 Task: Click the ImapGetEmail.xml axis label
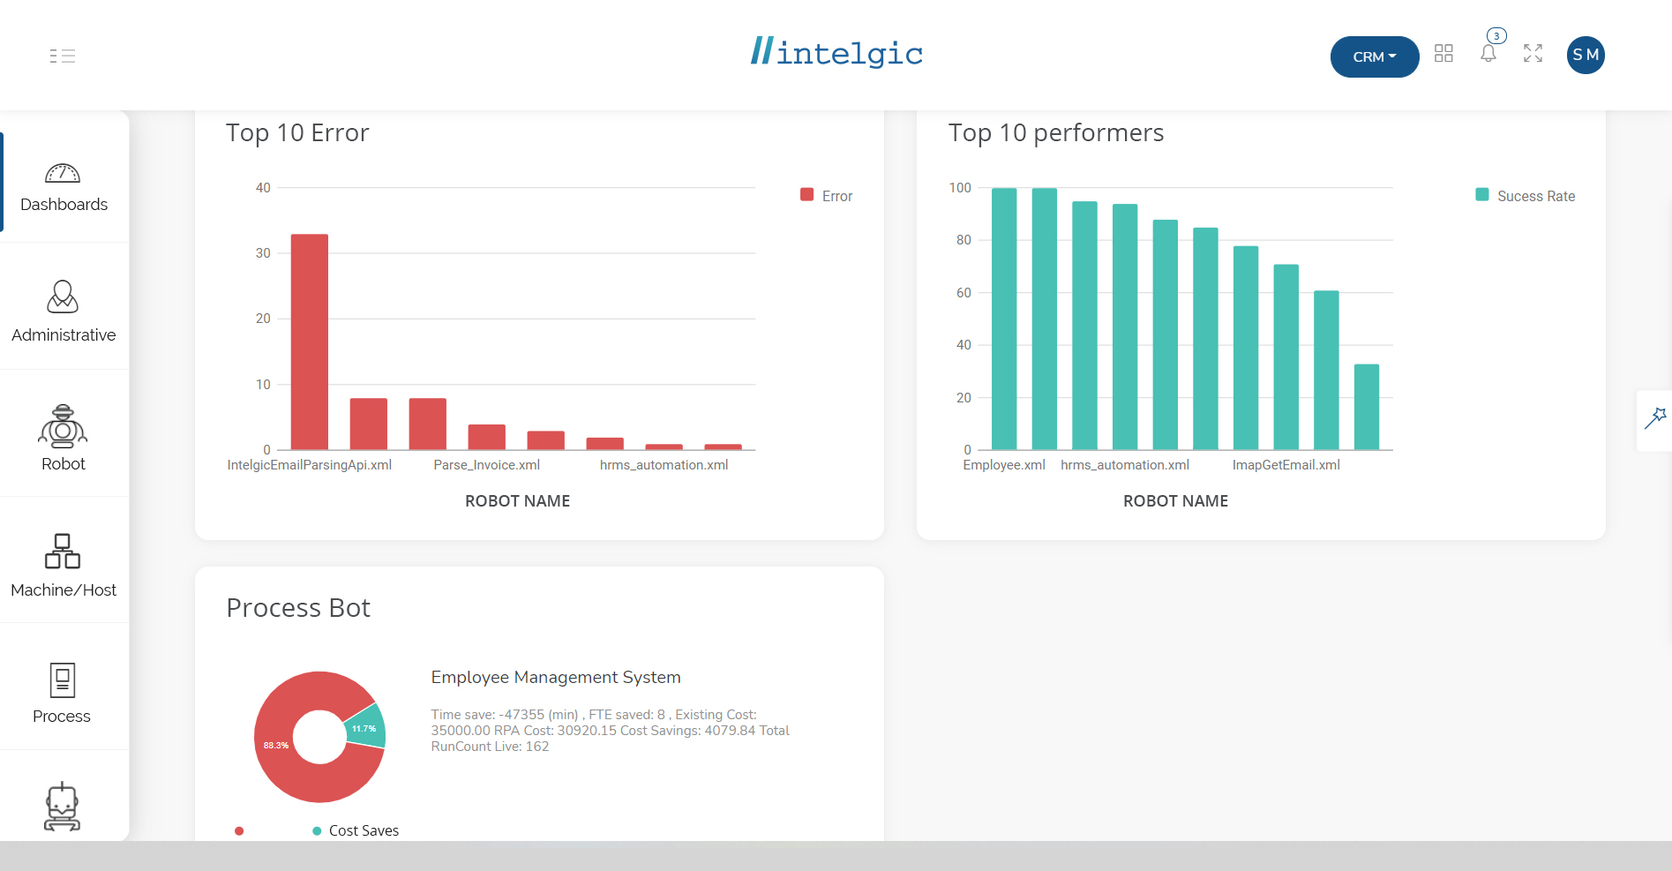pos(1286,465)
